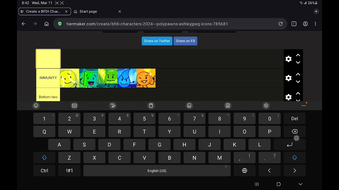Image resolution: width=339 pixels, height=190 pixels.
Task: Select the IMMUNITY tier label
Action: pos(48,78)
